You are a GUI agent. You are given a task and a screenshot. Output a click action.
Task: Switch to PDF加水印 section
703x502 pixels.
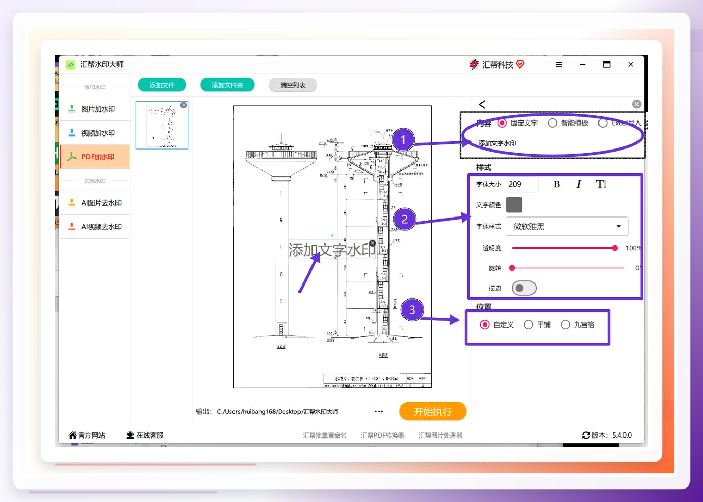[95, 157]
